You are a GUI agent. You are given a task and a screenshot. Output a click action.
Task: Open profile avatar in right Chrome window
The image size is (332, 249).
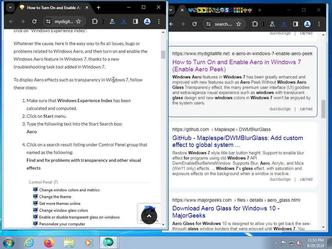coord(307,24)
